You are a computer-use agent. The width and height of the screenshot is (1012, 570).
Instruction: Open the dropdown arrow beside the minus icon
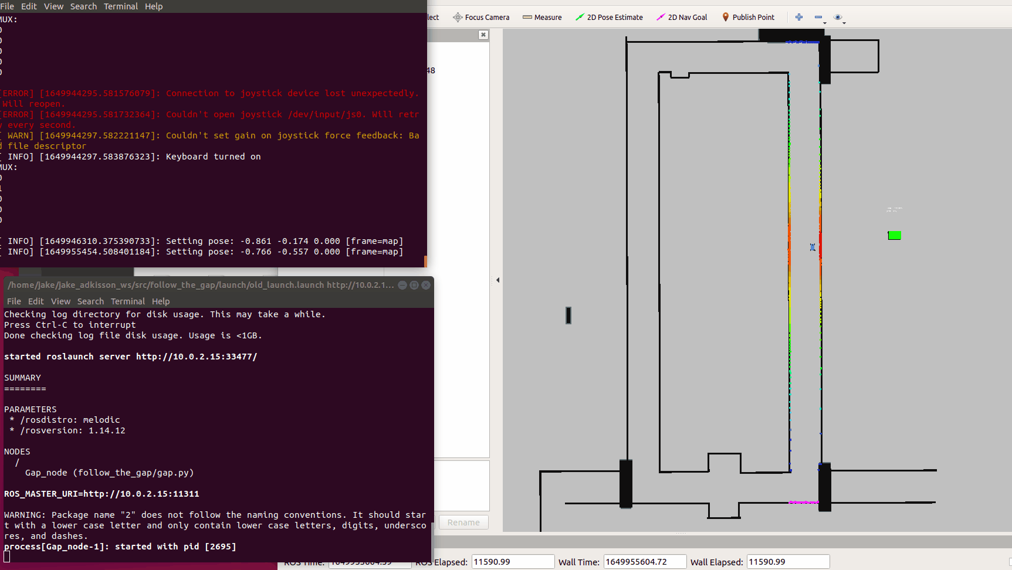pyautogui.click(x=825, y=23)
